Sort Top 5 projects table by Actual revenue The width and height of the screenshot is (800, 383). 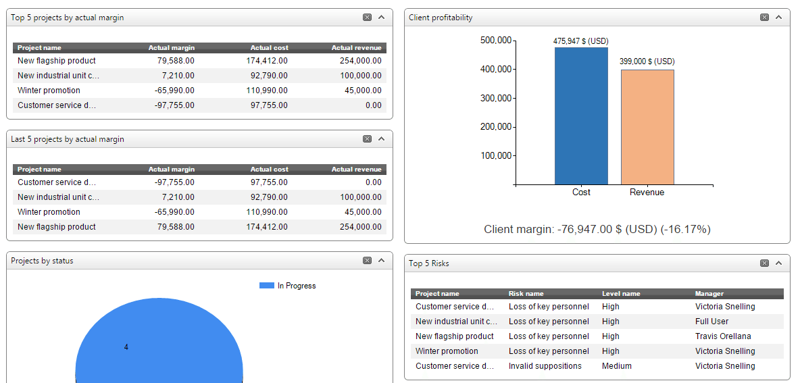[357, 48]
